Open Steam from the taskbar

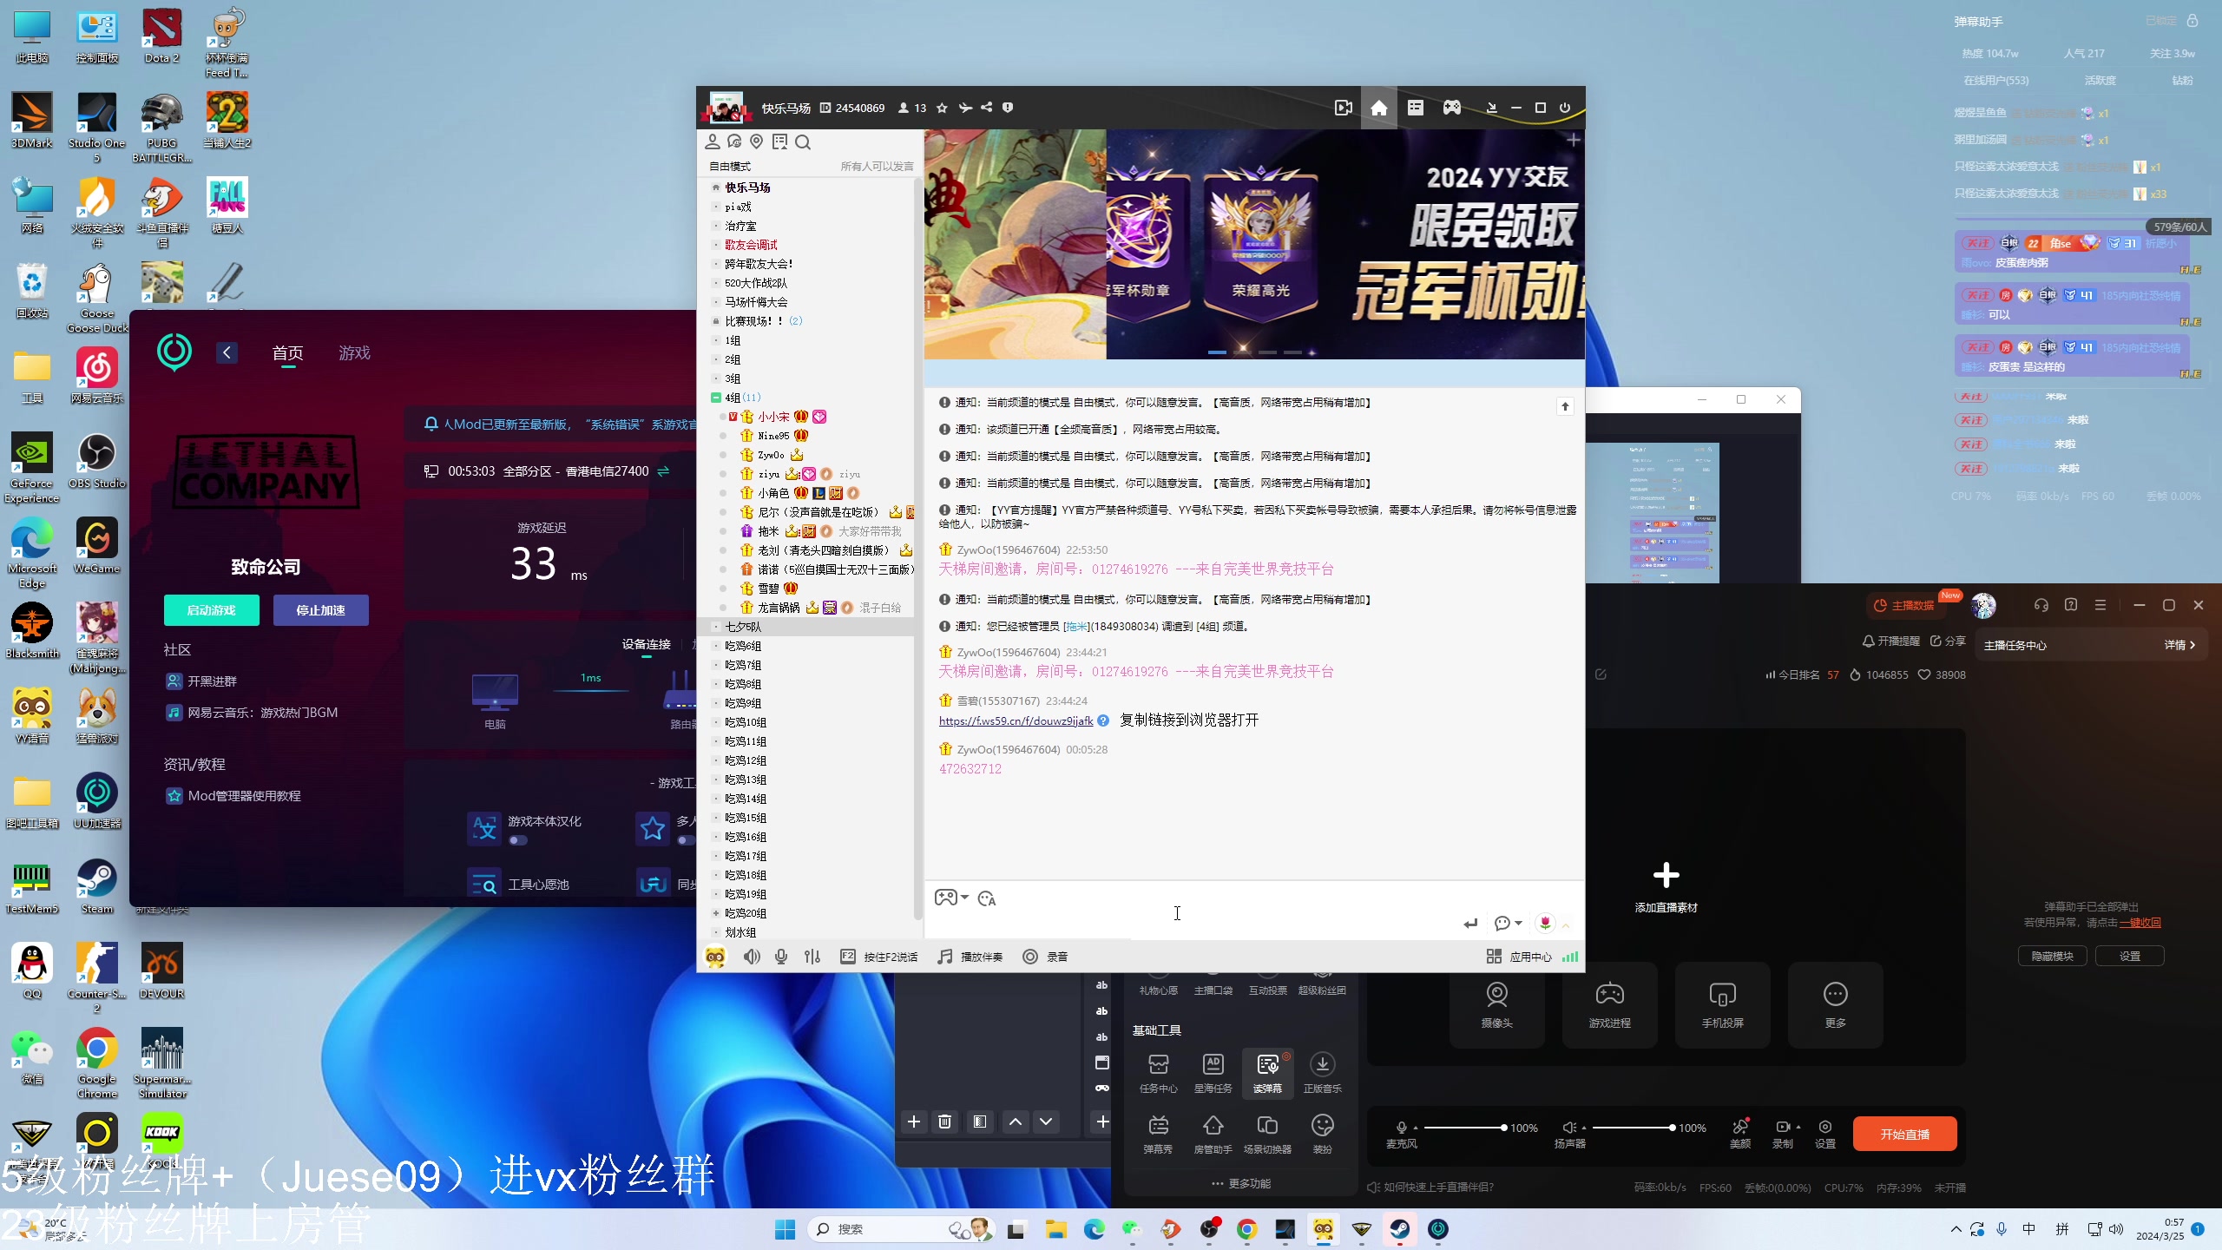[x=1399, y=1229]
